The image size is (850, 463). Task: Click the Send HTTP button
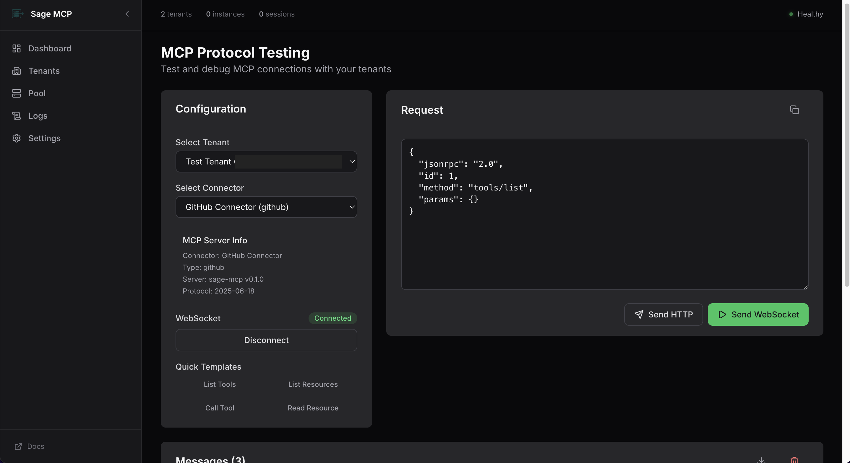click(663, 314)
